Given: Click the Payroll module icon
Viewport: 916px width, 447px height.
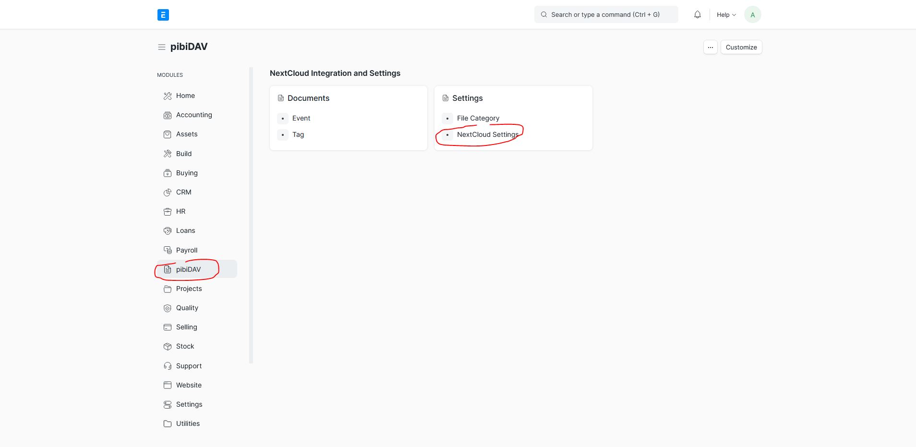Looking at the screenshot, I should point(168,250).
